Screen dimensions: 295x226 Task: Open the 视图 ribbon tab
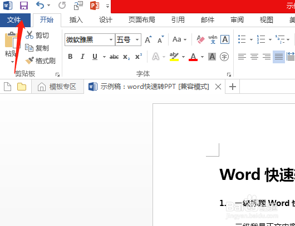267,20
